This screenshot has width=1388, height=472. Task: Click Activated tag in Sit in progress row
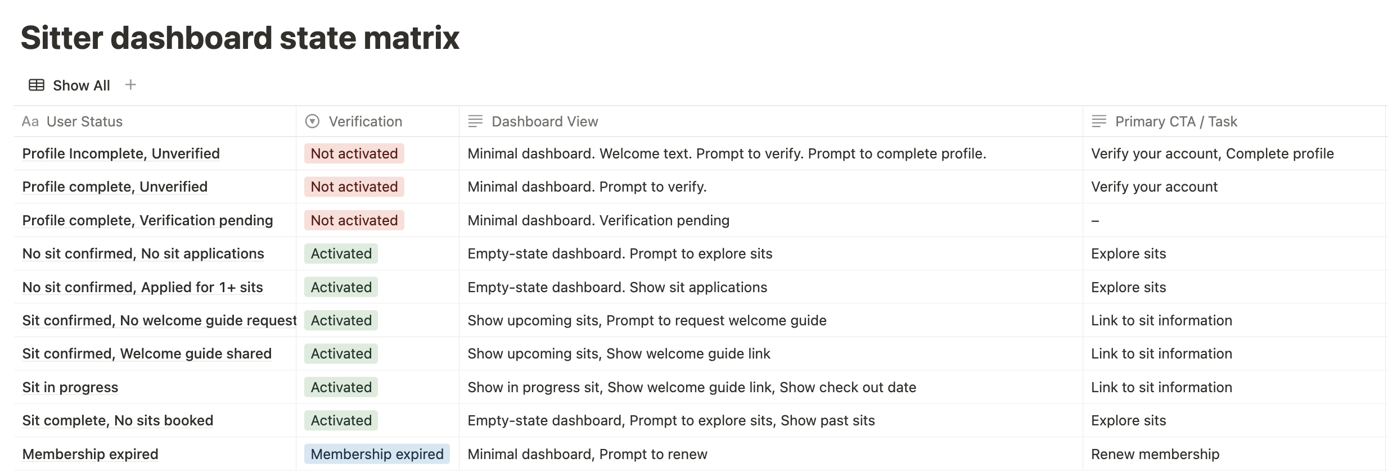coord(341,387)
